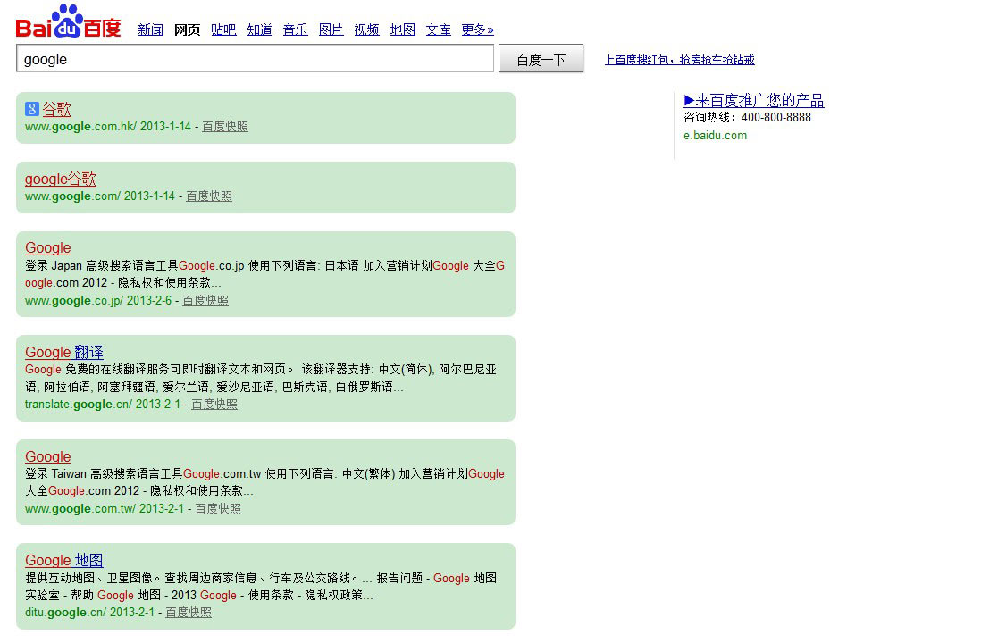
Task: Open the google谷歌 result title
Action: click(61, 179)
